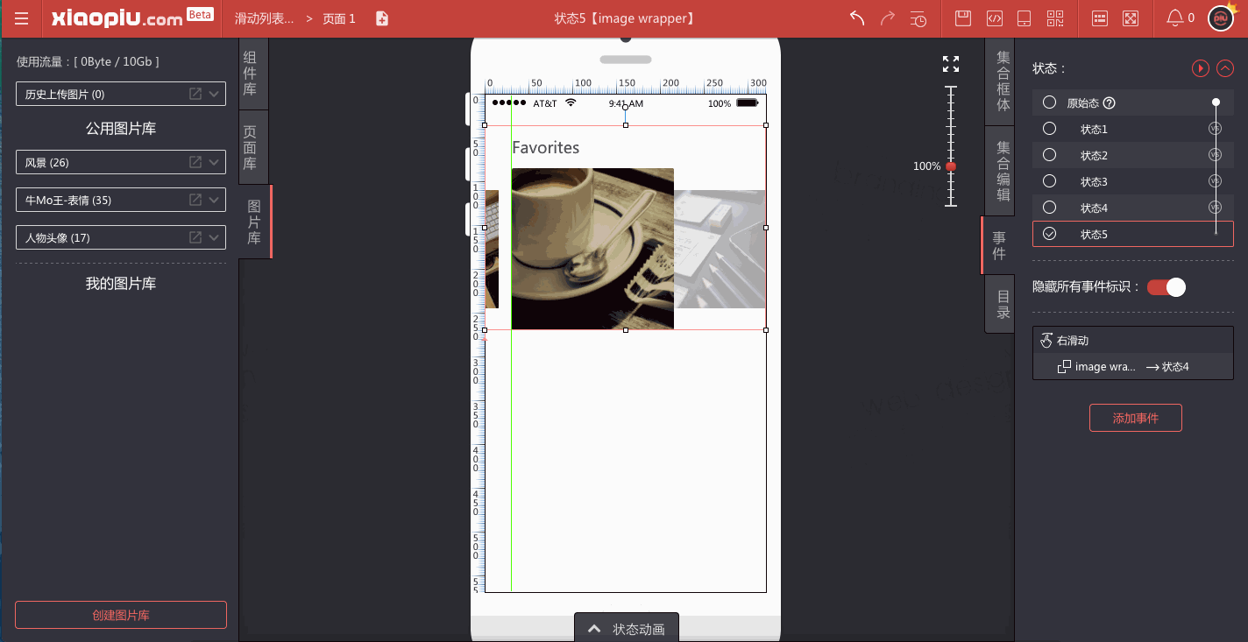1248x642 pixels.
Task: Open the 目录 tab
Action: click(x=1001, y=304)
